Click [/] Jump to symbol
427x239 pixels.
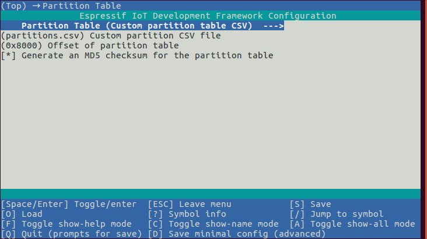pyautogui.click(x=337, y=214)
